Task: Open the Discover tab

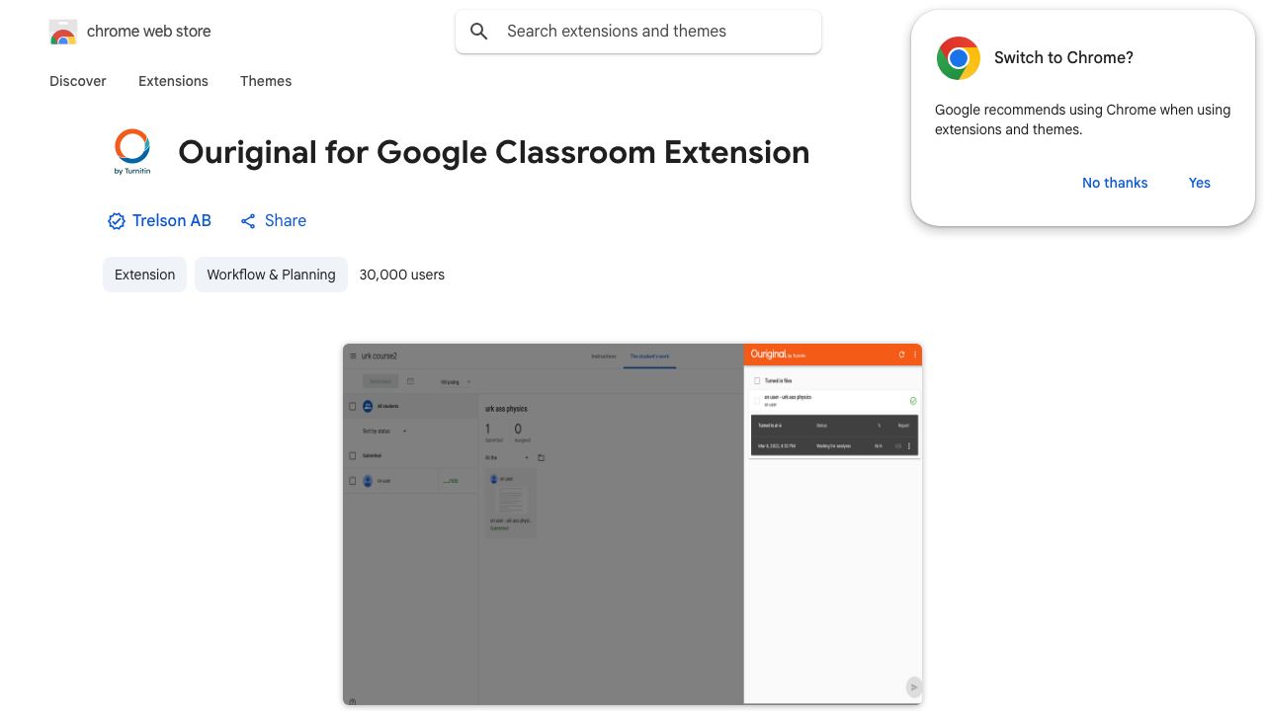Action: tap(78, 81)
